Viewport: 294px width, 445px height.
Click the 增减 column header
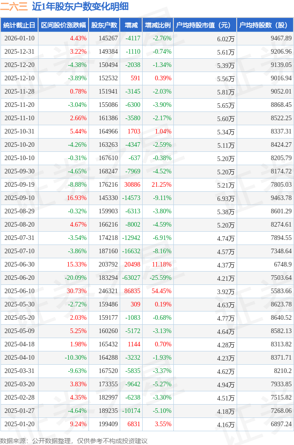pos(131,25)
